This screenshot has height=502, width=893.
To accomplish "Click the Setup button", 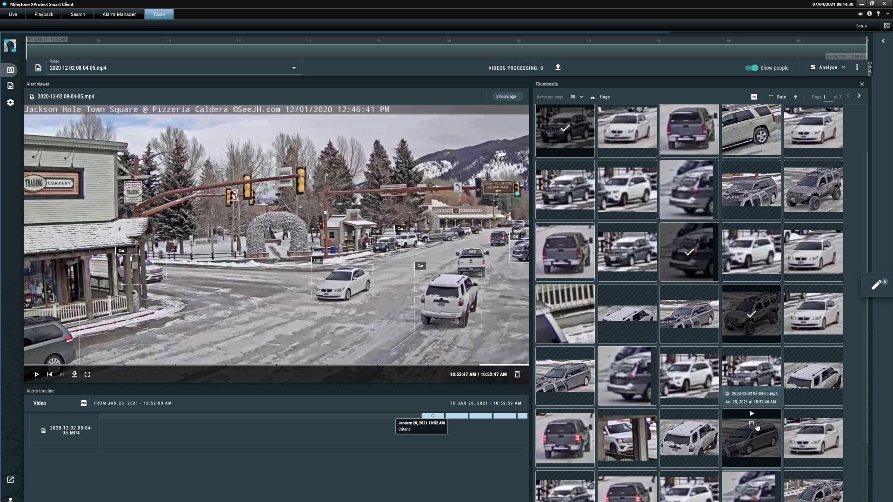I will 861,26.
